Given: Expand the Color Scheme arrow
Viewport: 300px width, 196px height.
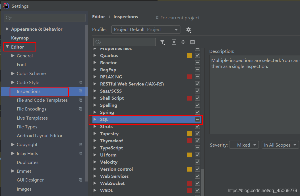Looking at the screenshot, I should [x=13, y=73].
